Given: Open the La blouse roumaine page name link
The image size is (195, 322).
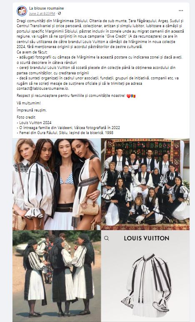Looking at the screenshot, I should click(x=47, y=8).
